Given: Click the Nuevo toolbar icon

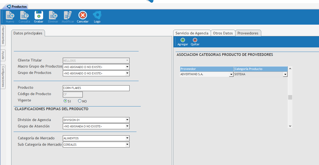Looking at the screenshot, I should click(x=10, y=15).
